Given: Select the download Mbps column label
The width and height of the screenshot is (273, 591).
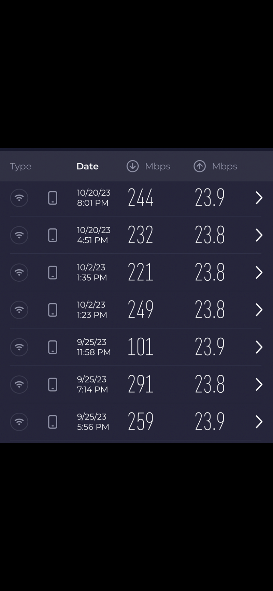Looking at the screenshot, I should [x=157, y=167].
